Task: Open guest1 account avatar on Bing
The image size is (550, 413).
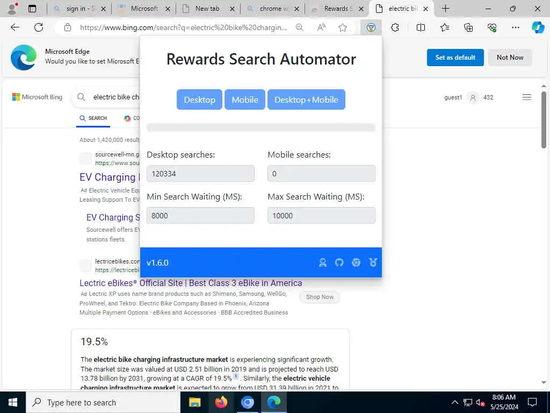Action: pos(473,98)
